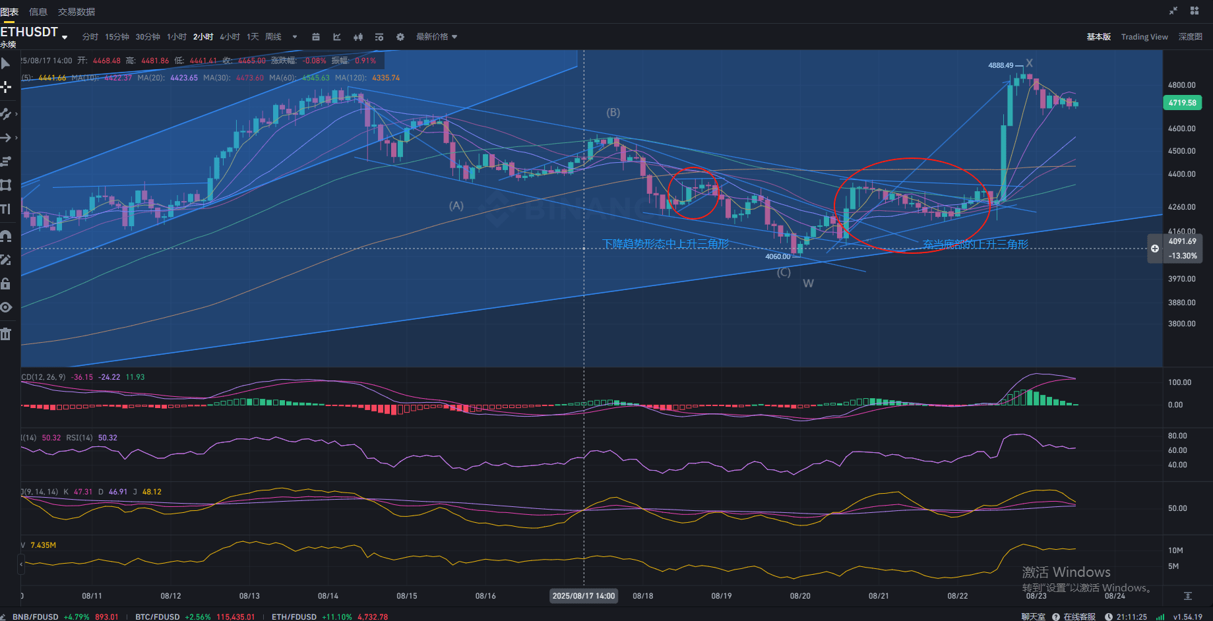Expand the arrow tool submenu arrow

[x=16, y=138]
